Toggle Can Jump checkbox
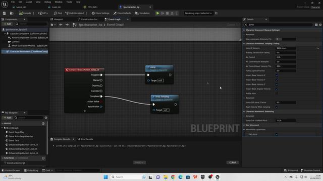This screenshot has height=181, width=323. 277,134
